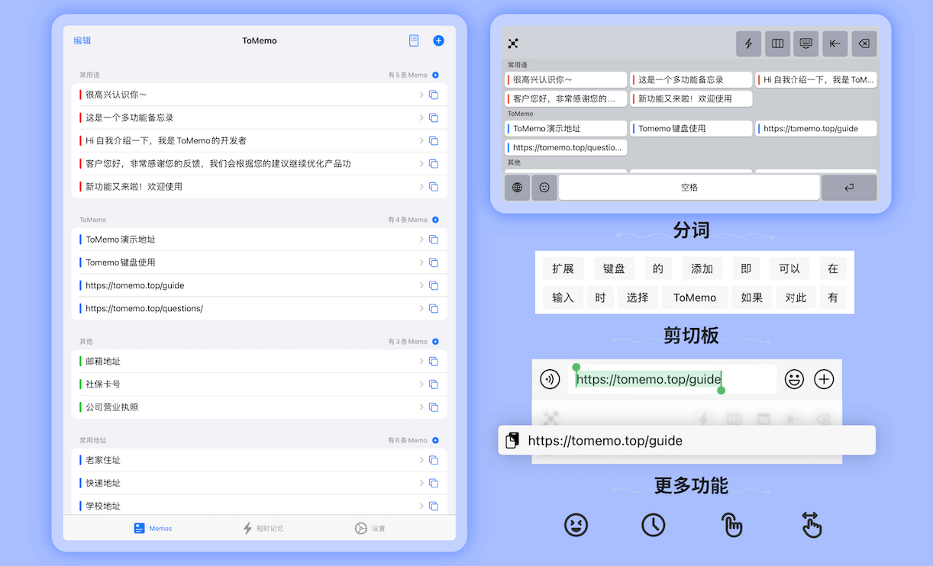This screenshot has width=933, height=566.
Task: Click the selected URL text field
Action: pyautogui.click(x=672, y=379)
